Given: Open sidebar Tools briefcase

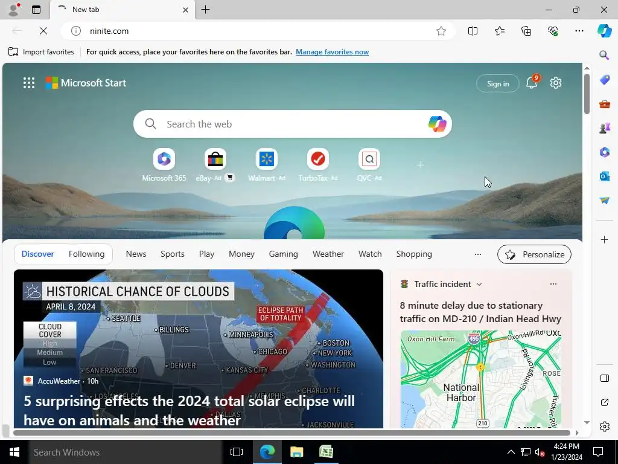Looking at the screenshot, I should (x=604, y=104).
